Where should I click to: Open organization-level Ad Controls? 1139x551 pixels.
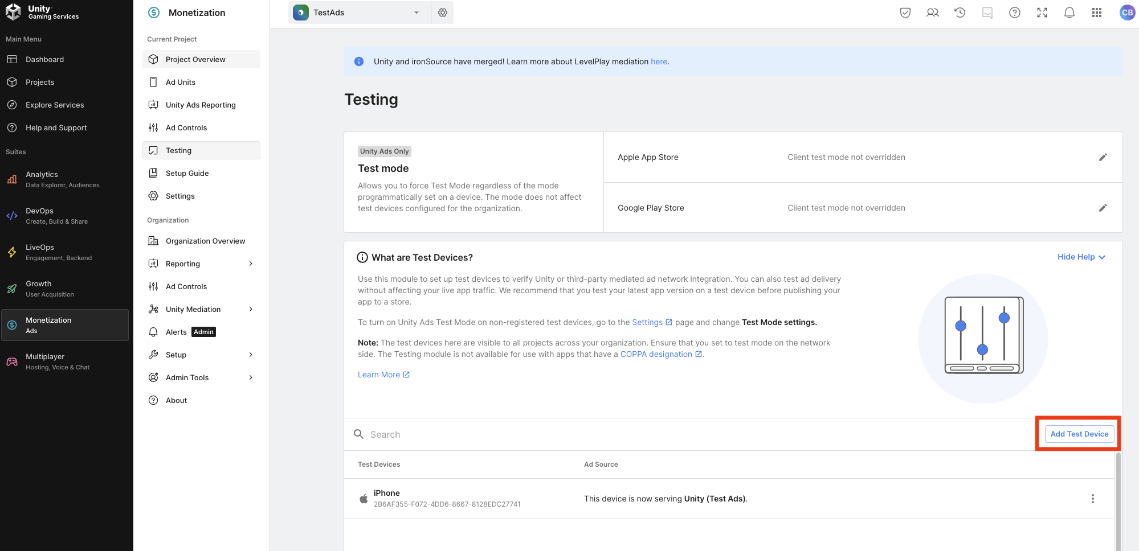pos(201,286)
